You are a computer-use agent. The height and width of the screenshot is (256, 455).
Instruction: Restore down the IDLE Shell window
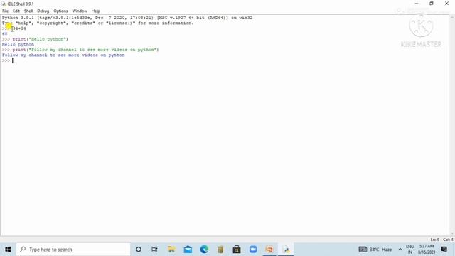point(432,4)
